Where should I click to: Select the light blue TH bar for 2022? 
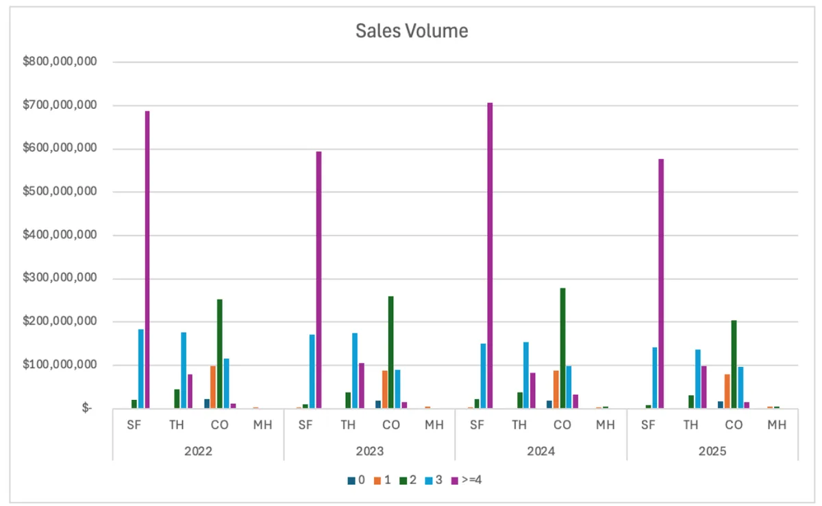184,370
